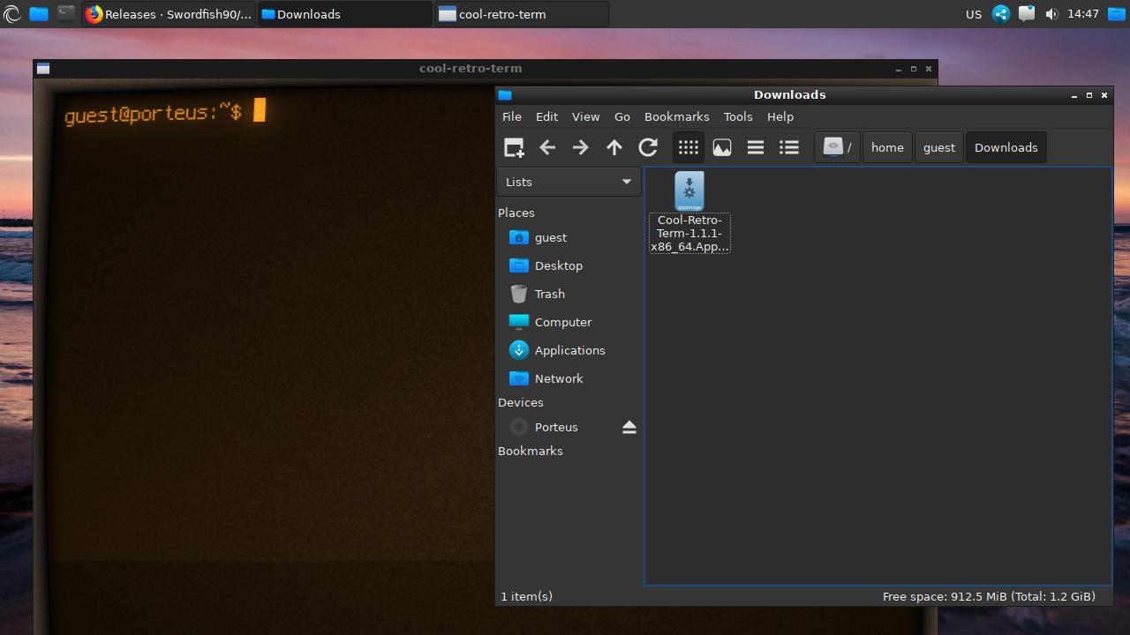The width and height of the screenshot is (1130, 635).
Task: Navigate to guest in the path bar
Action: 939,148
